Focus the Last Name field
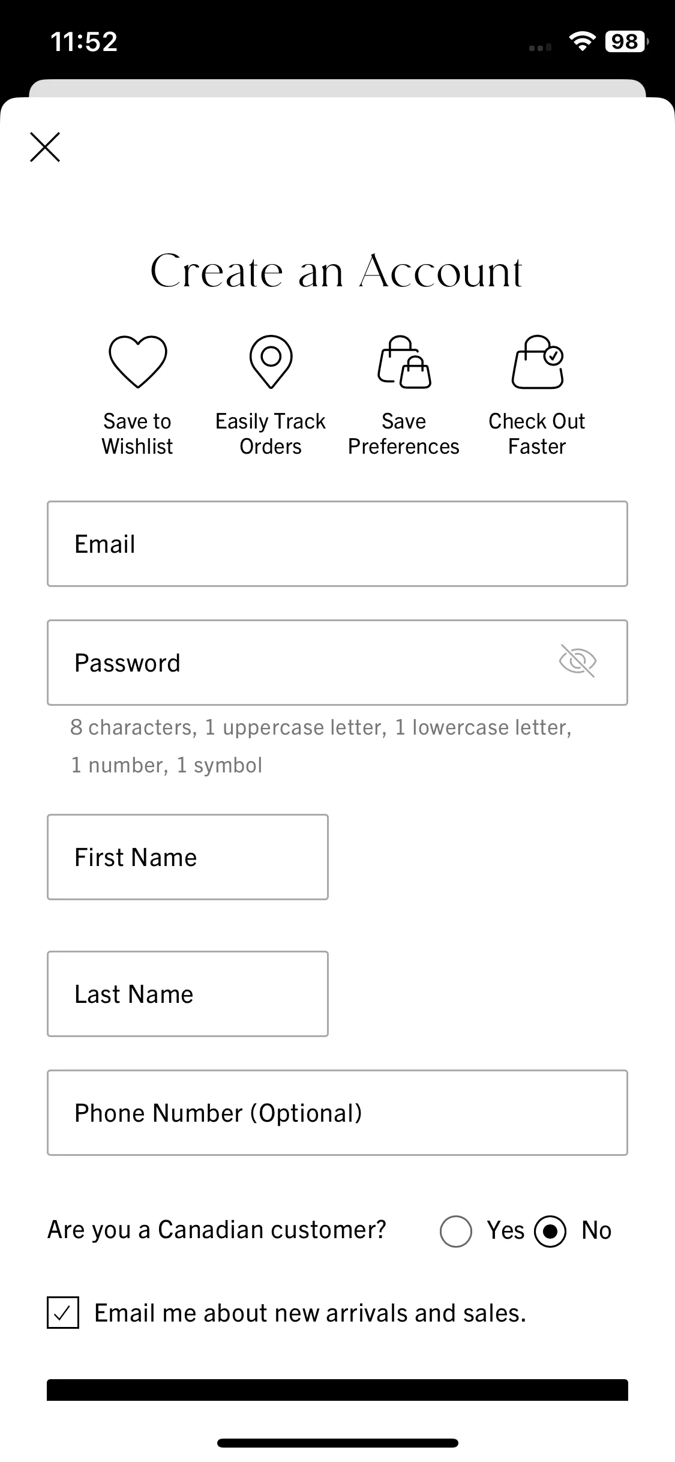 coord(188,994)
